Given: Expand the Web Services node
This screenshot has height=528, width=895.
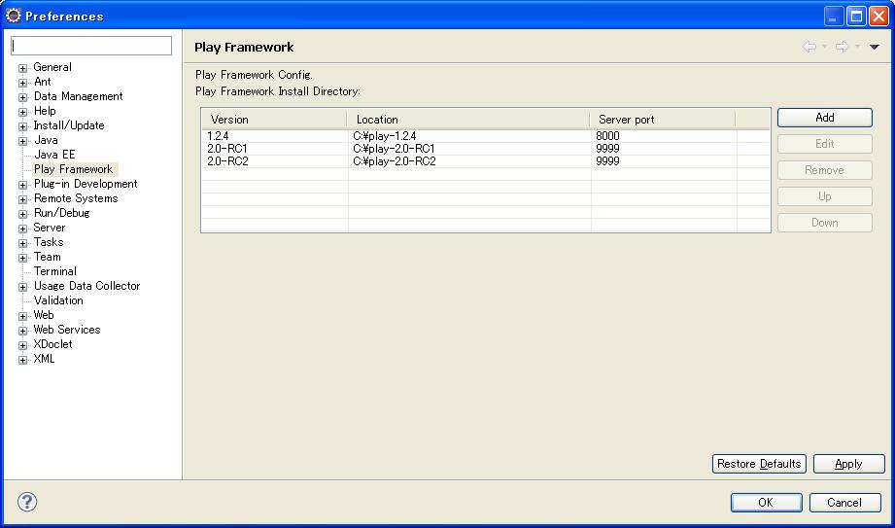Looking at the screenshot, I should [x=22, y=331].
